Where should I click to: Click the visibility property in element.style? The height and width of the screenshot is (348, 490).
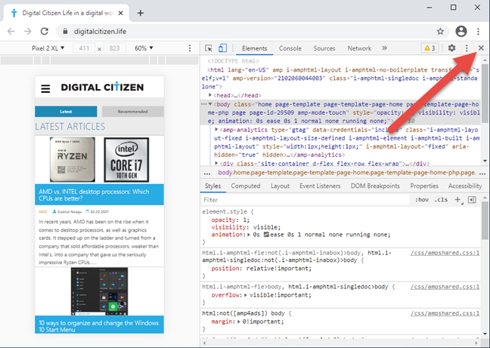pos(229,227)
